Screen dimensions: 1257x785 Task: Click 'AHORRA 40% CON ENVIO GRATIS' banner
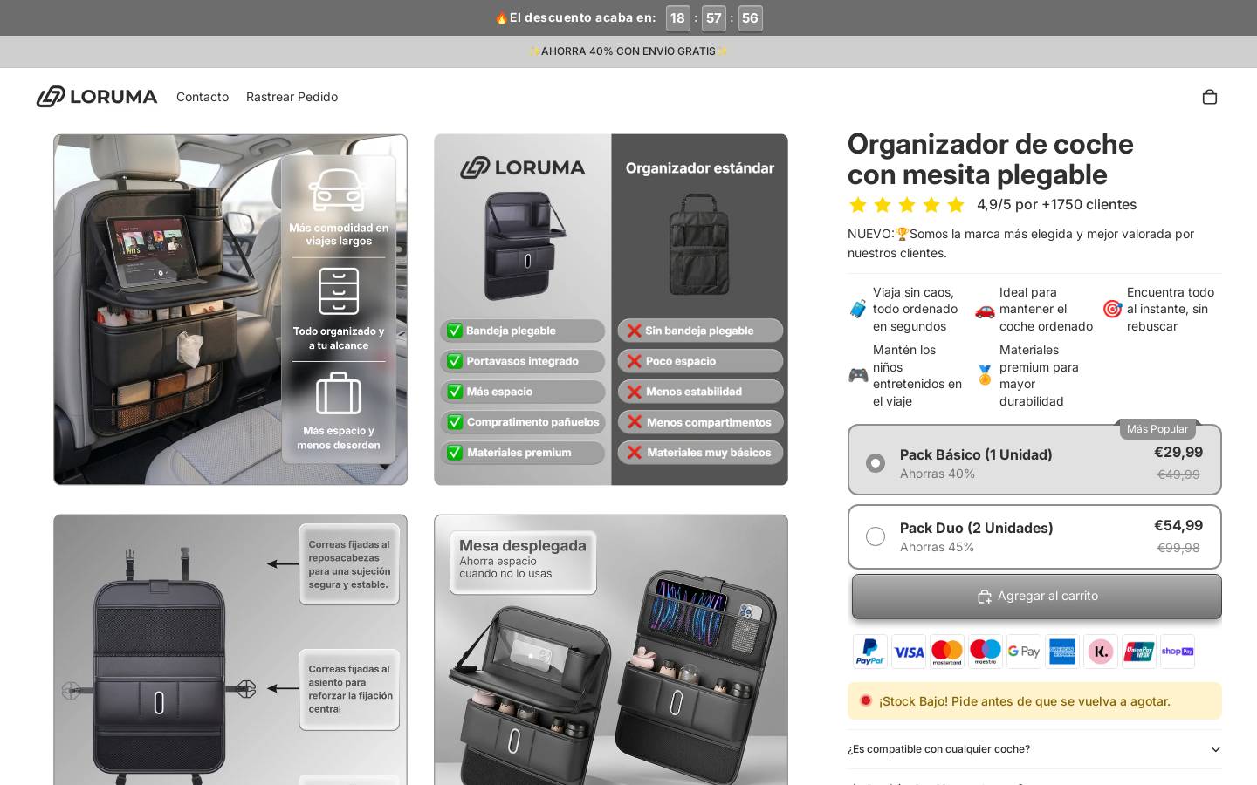click(628, 51)
